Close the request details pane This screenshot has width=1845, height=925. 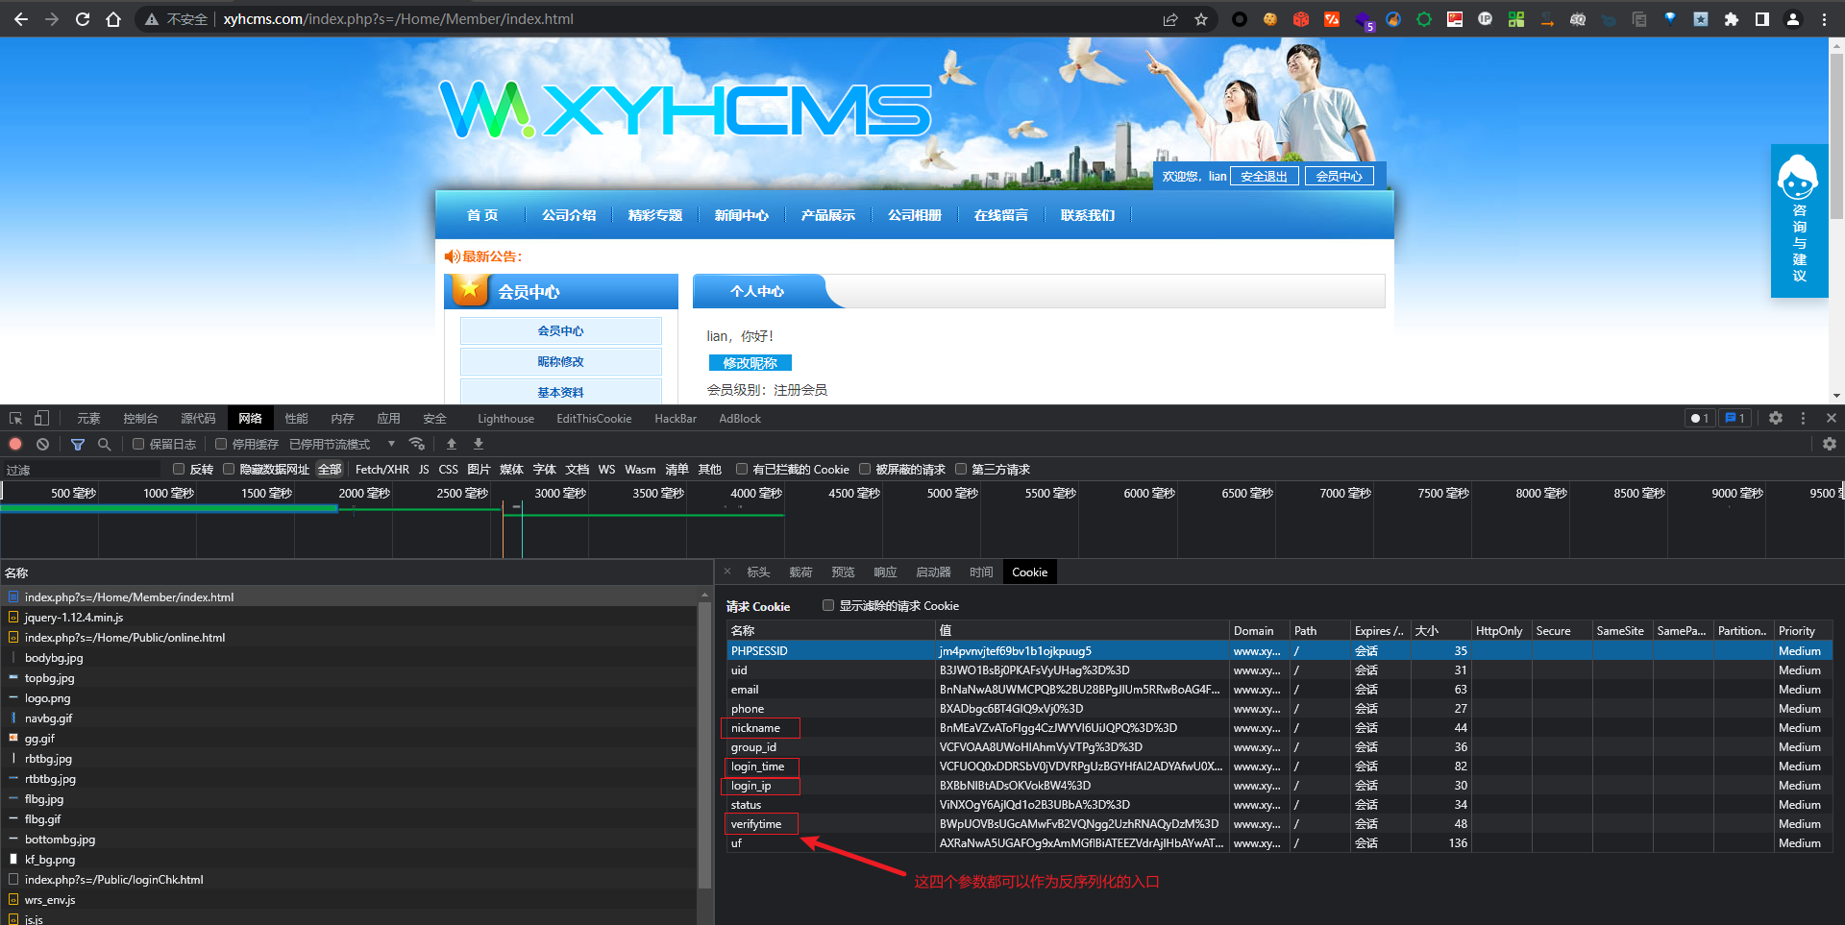click(727, 572)
